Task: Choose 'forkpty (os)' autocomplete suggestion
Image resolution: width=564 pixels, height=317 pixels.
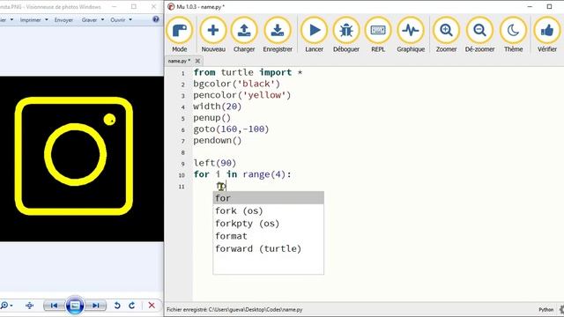Action: click(268, 223)
